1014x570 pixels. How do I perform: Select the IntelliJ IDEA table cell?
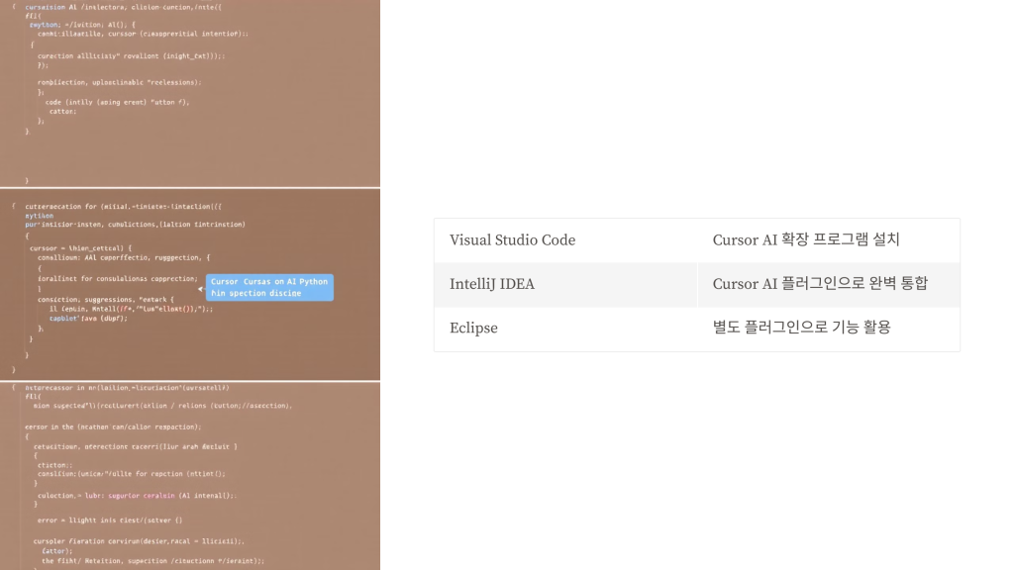pyautogui.click(x=565, y=284)
